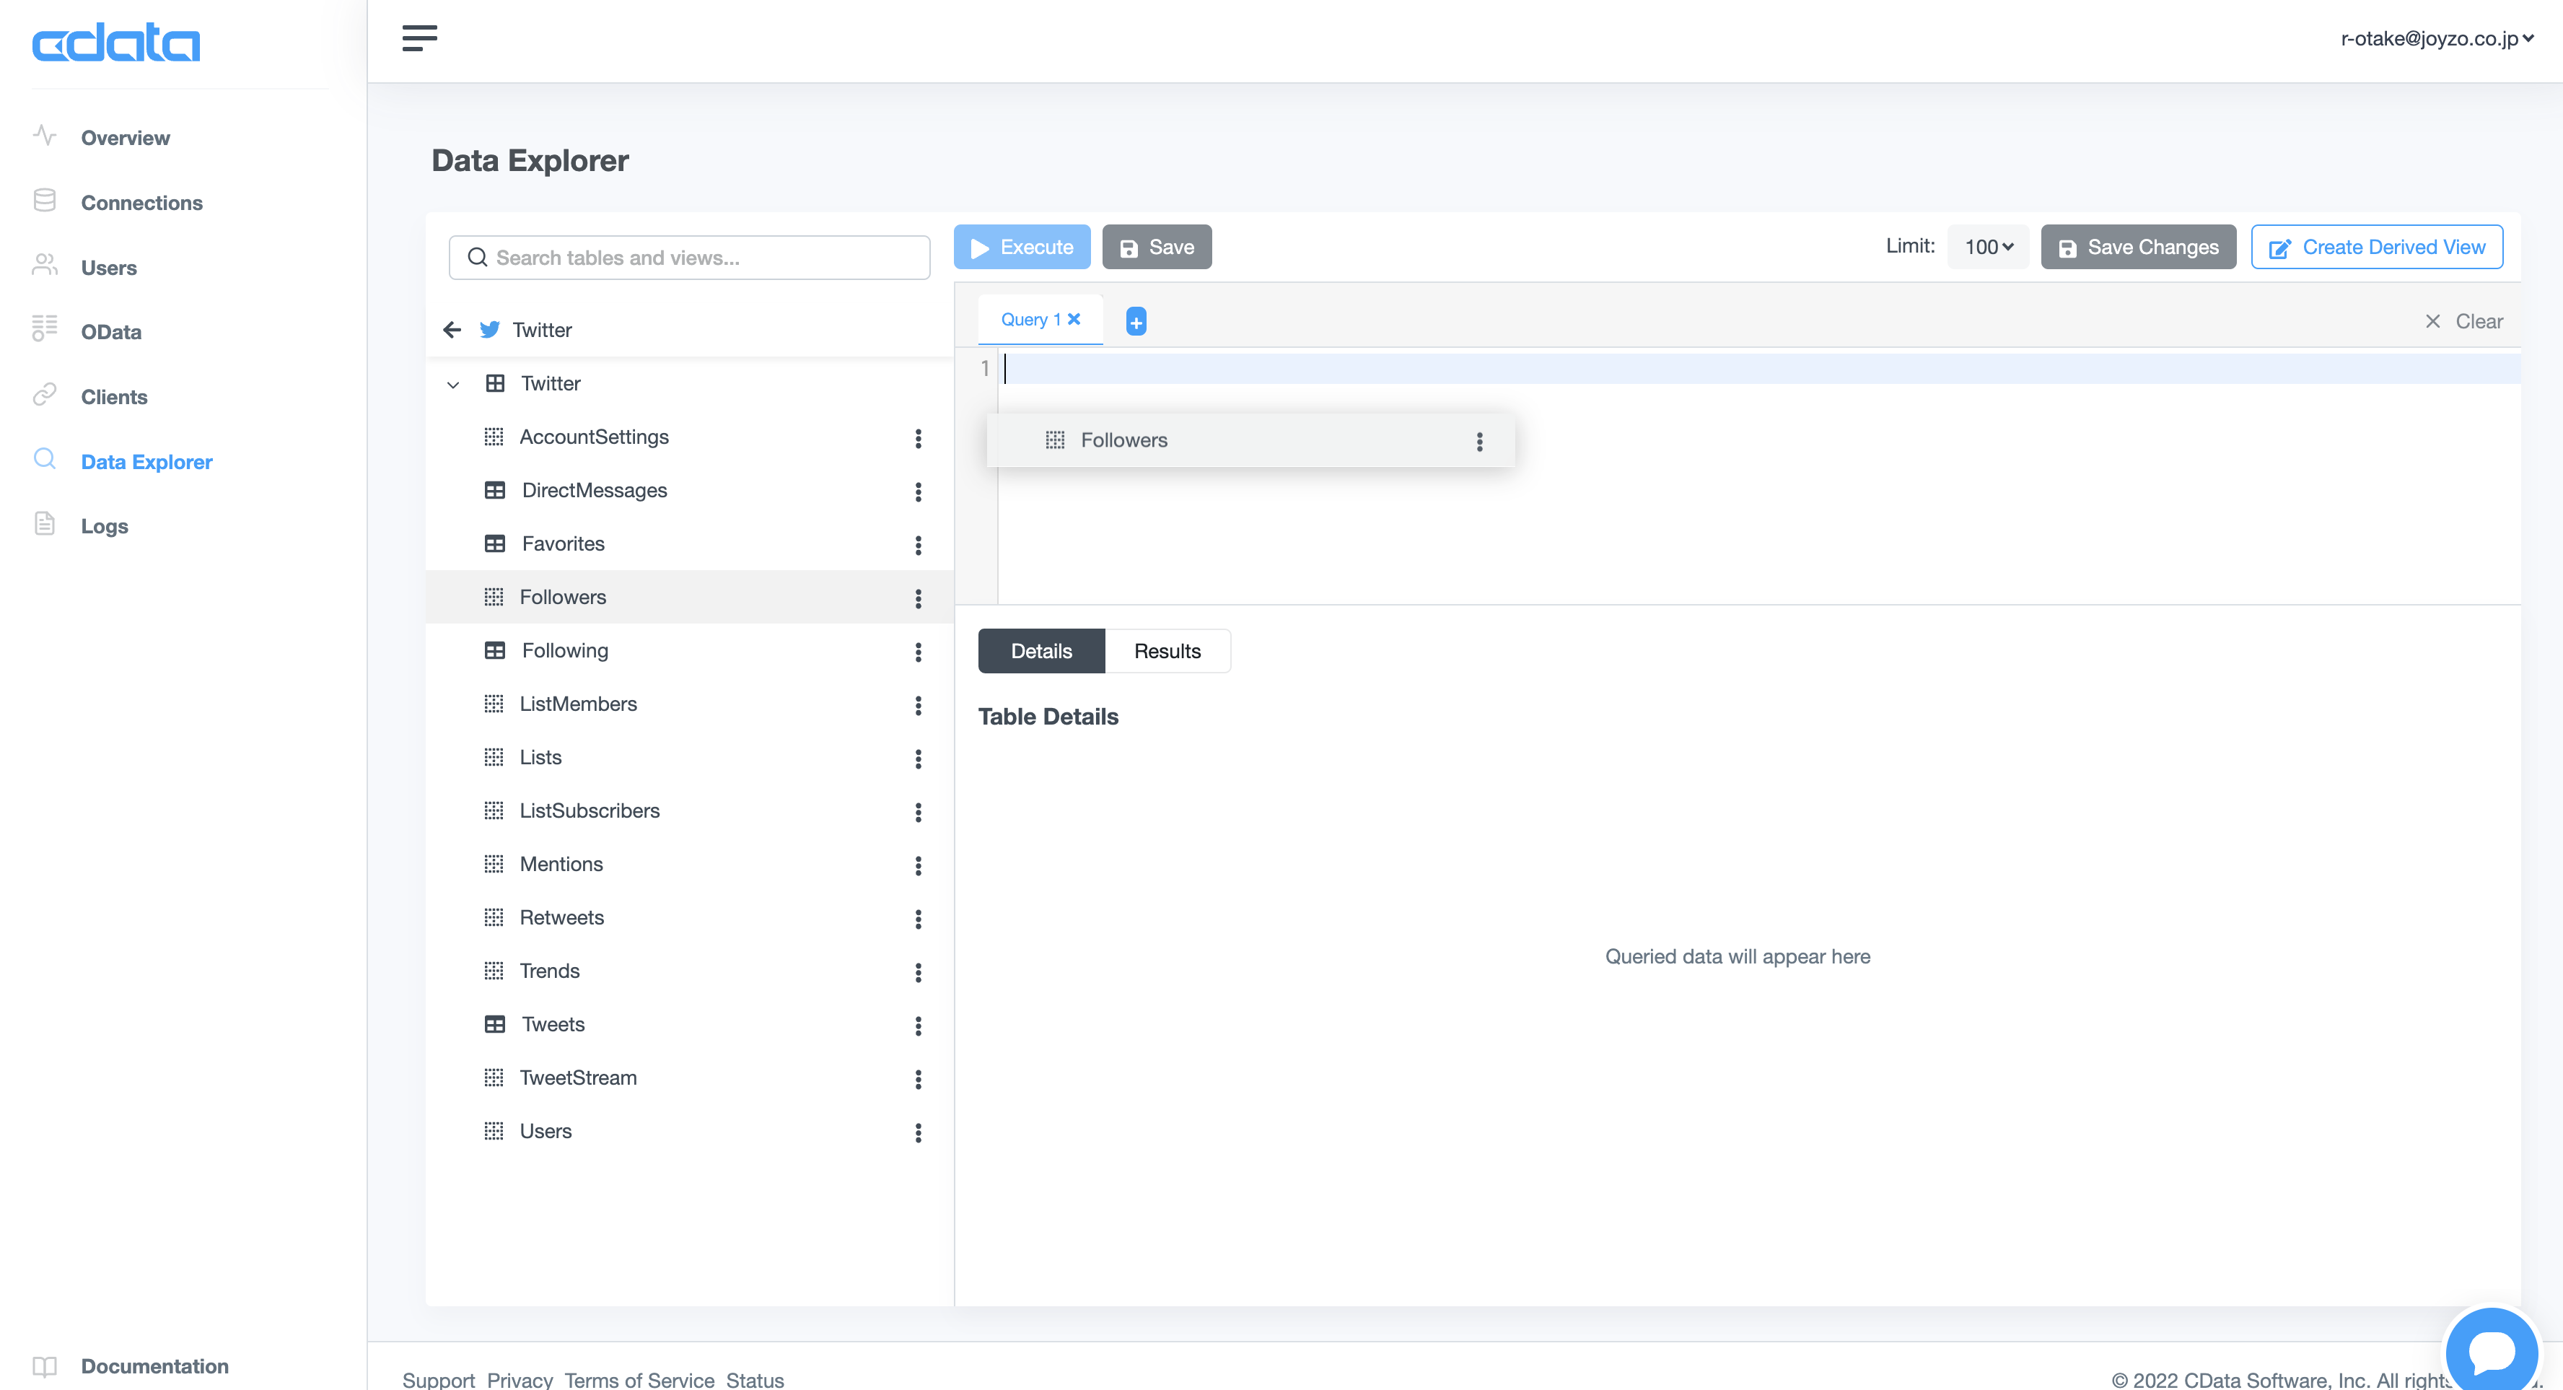Focus the Search tables and views field
Image resolution: width=2563 pixels, height=1390 pixels.
690,258
